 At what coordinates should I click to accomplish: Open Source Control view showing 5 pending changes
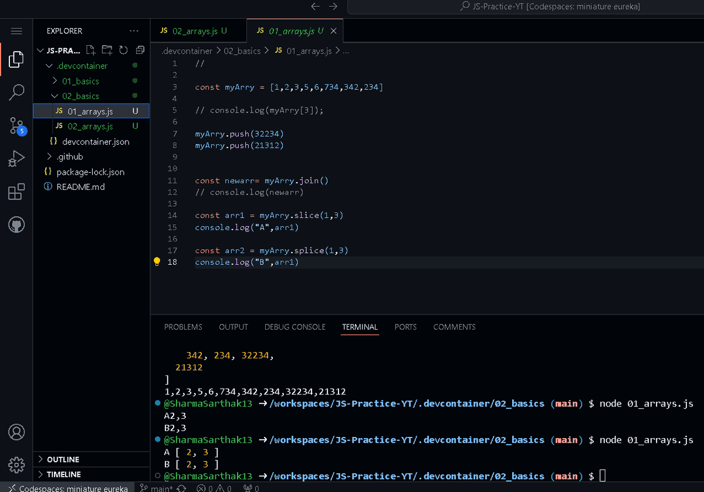coord(16,126)
